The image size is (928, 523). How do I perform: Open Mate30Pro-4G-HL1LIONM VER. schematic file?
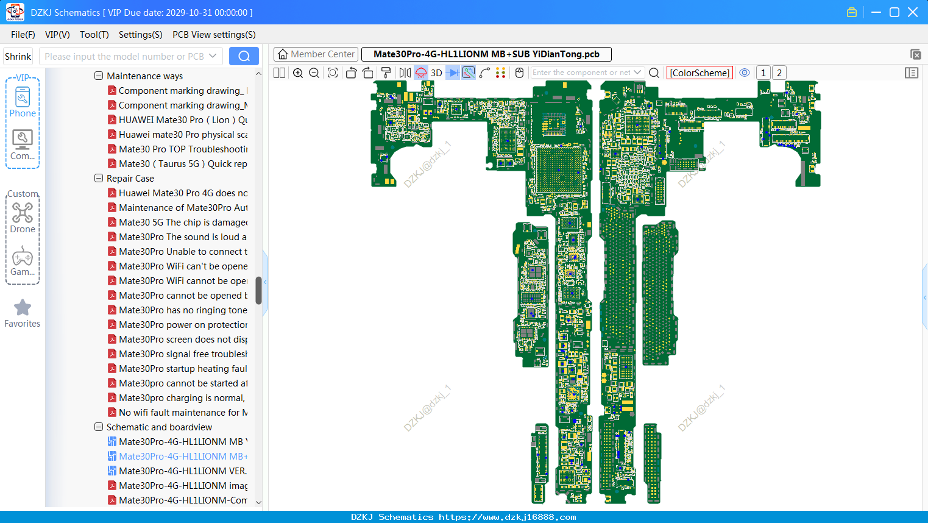(178, 471)
